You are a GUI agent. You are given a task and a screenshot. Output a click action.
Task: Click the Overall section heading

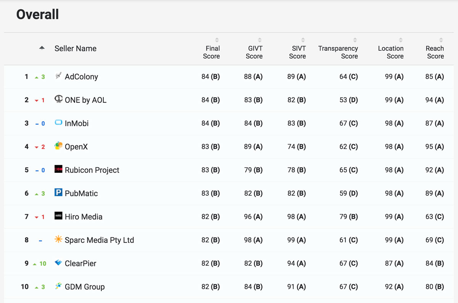click(x=37, y=15)
